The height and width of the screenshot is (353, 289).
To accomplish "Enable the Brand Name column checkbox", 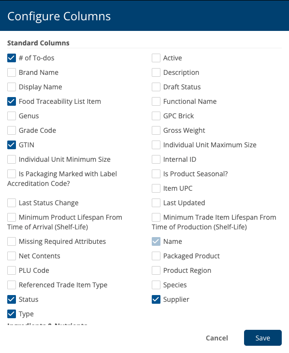I will (x=12, y=72).
